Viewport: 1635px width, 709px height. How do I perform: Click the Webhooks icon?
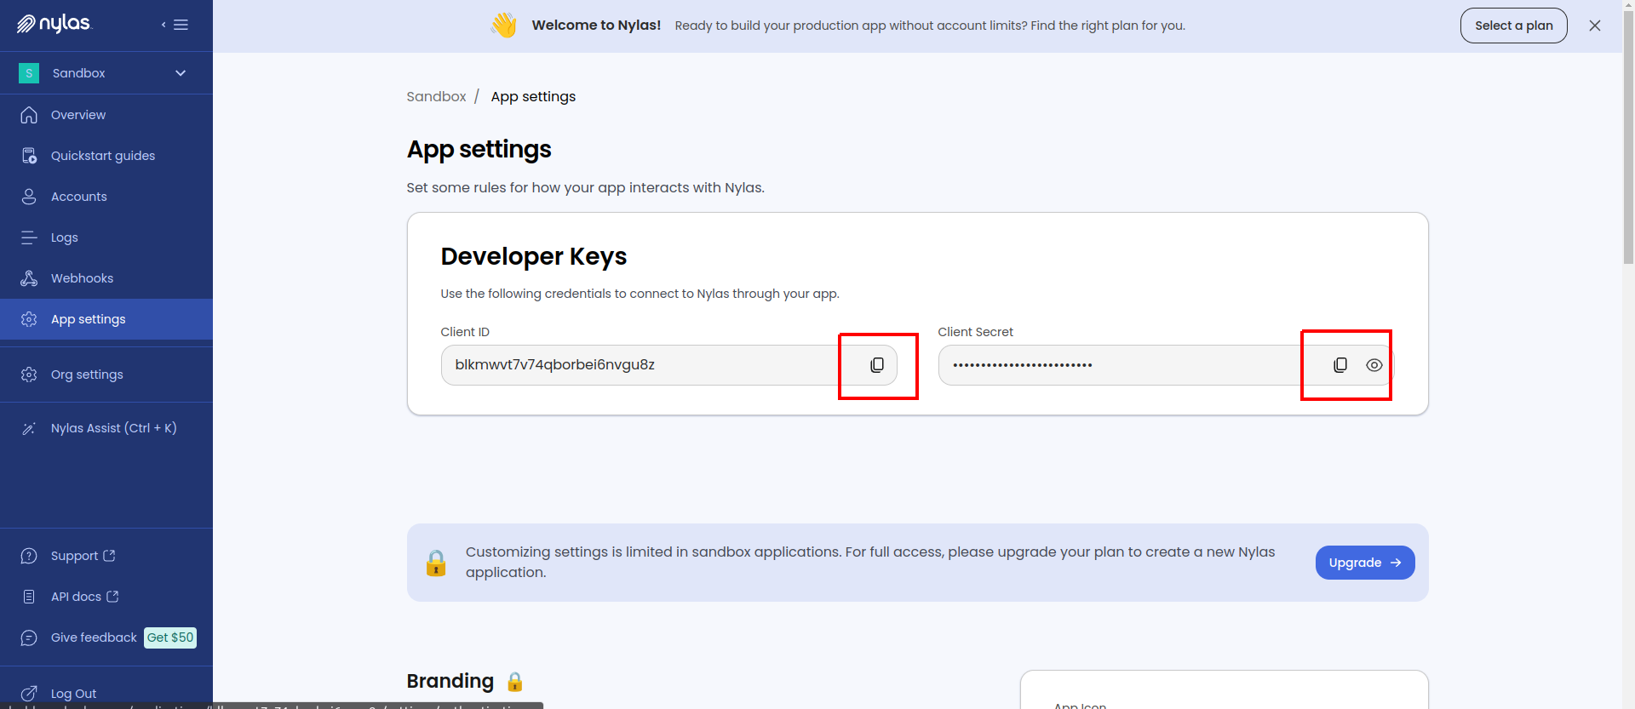(29, 278)
